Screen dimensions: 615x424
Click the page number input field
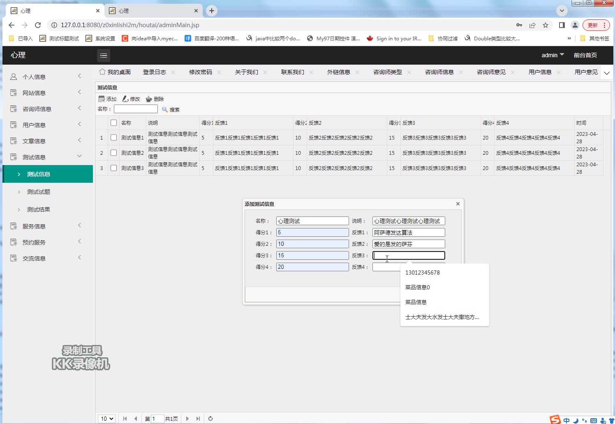157,419
